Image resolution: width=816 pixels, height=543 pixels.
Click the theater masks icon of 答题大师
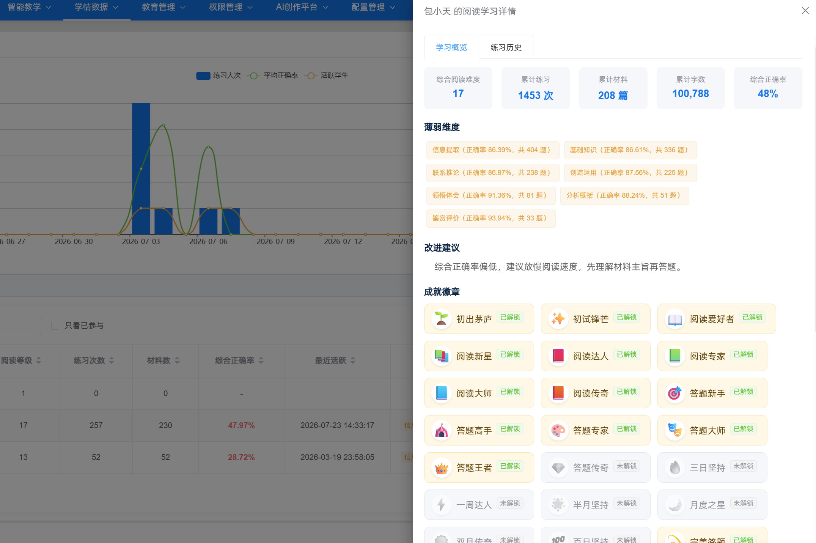675,430
